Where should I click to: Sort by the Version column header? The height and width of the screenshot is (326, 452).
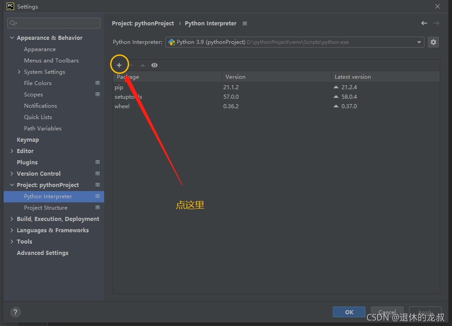pyautogui.click(x=276, y=77)
